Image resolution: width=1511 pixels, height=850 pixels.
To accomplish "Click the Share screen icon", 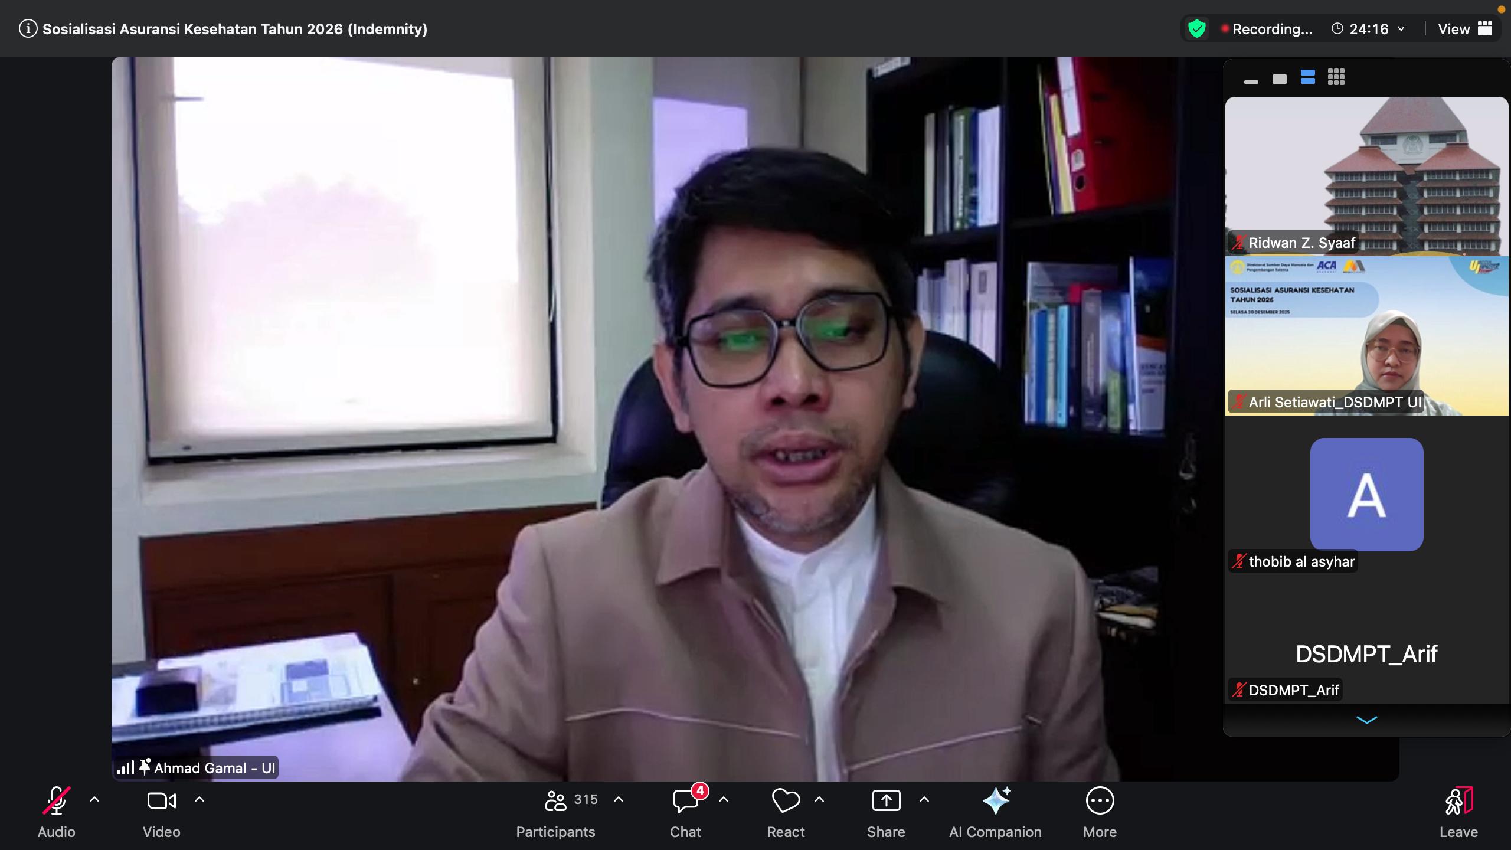I will click(886, 801).
